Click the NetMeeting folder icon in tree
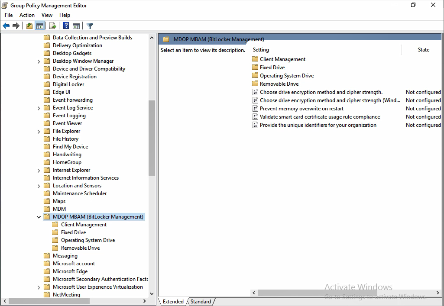The width and height of the screenshot is (444, 306). pyautogui.click(x=47, y=294)
